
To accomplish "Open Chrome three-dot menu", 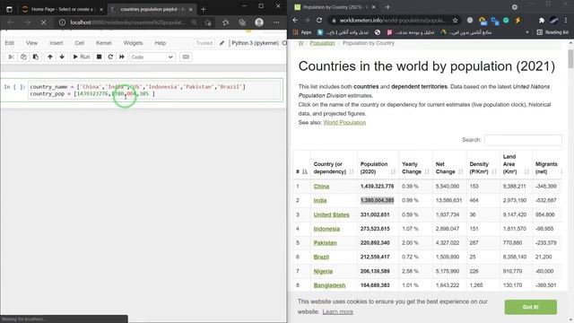I will (566, 20).
